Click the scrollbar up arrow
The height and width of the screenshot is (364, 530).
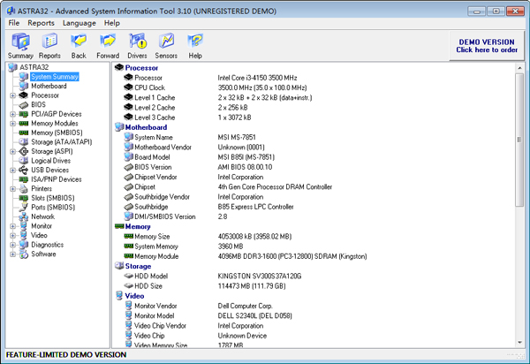point(519,68)
